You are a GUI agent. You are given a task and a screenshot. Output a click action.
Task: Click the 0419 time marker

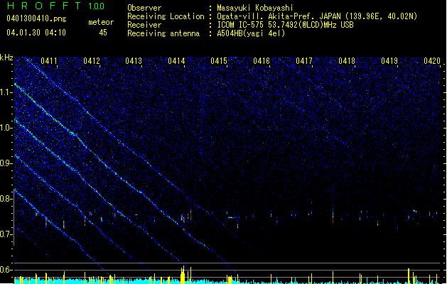[x=389, y=60]
